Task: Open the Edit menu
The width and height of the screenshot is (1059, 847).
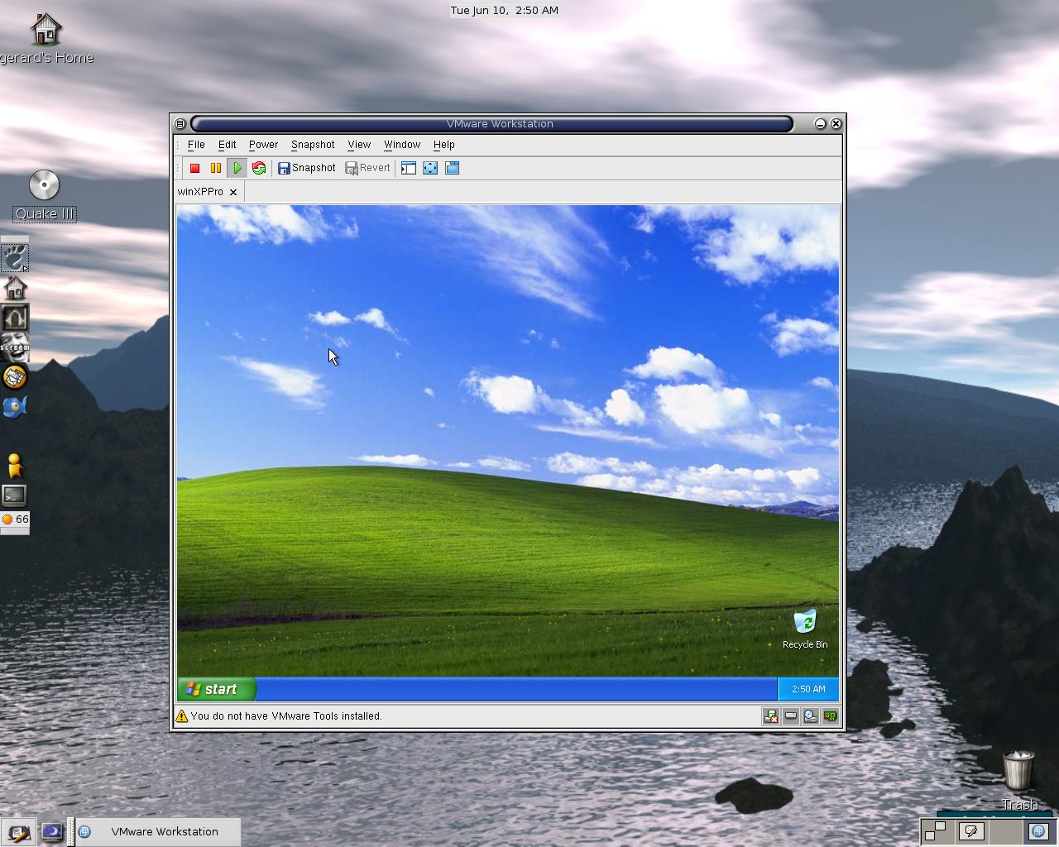Action: click(x=227, y=145)
